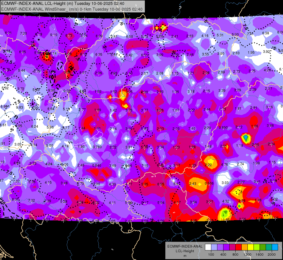The width and height of the screenshot is (283, 260).
Task: Click the '2000' legend scale label
Action: pyautogui.click(x=272, y=255)
